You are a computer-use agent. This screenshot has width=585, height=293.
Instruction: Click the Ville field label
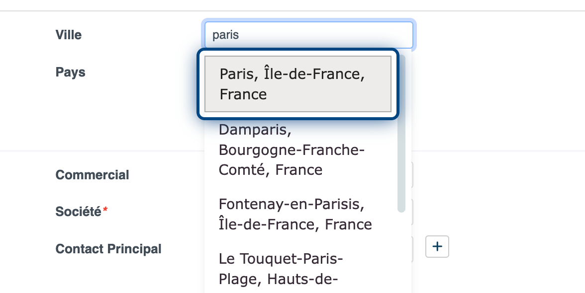(x=69, y=35)
